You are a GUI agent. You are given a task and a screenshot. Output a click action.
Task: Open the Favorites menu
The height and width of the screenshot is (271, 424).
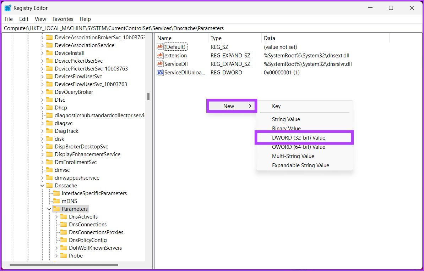click(x=63, y=19)
